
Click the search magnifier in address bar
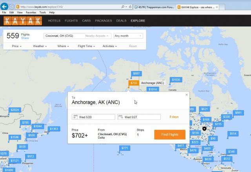point(123,7)
